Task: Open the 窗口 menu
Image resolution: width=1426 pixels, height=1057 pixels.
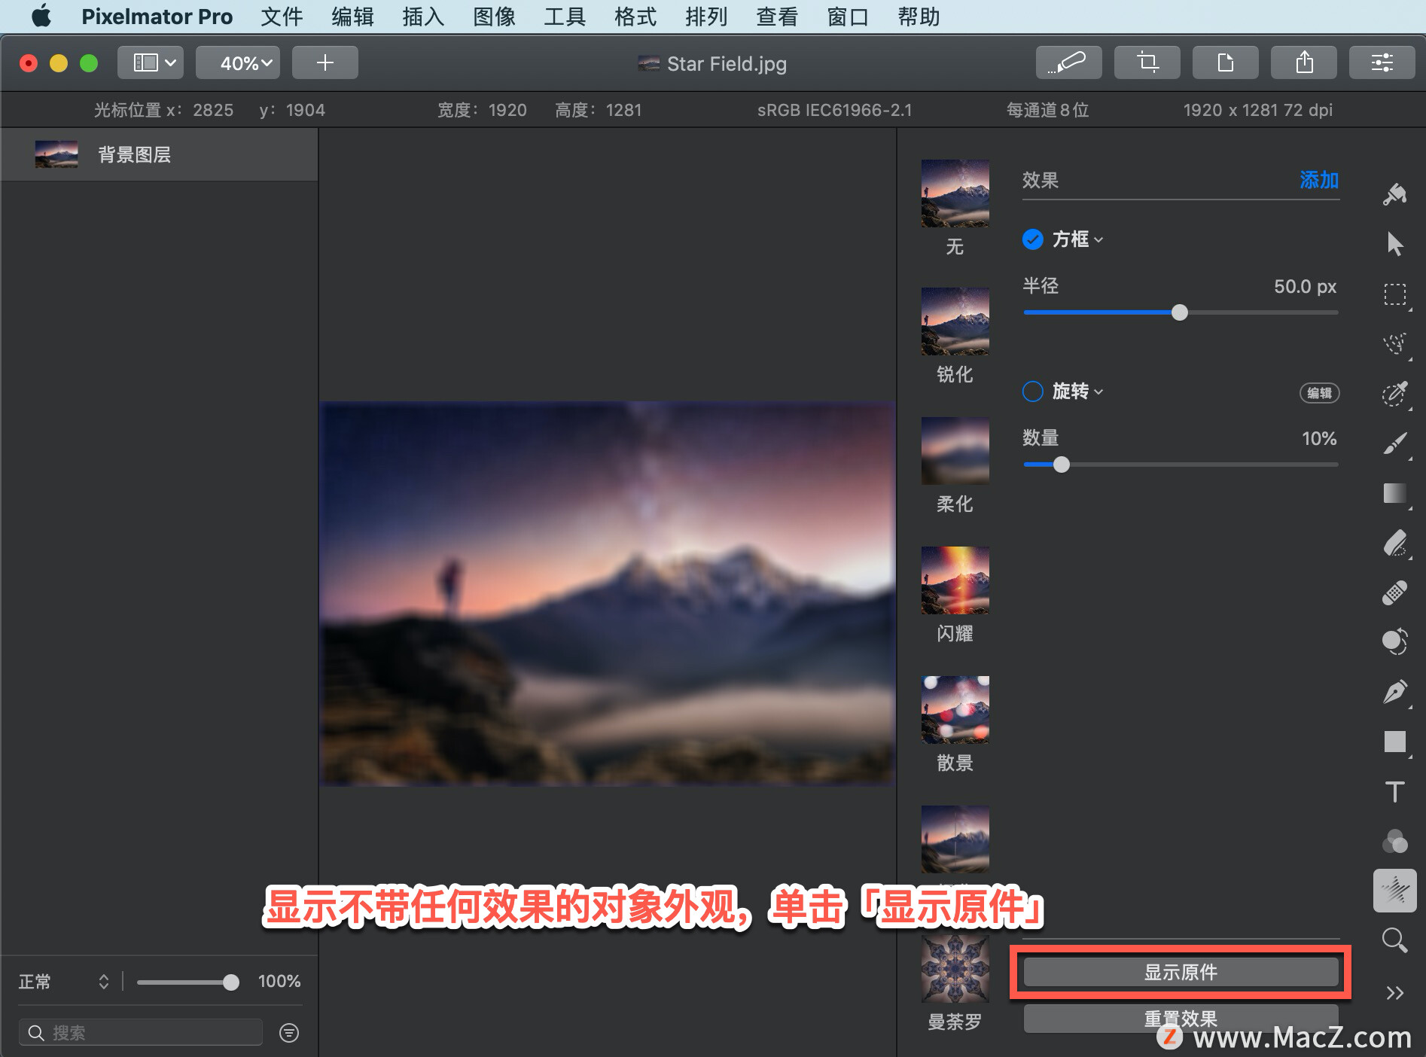Action: point(849,16)
